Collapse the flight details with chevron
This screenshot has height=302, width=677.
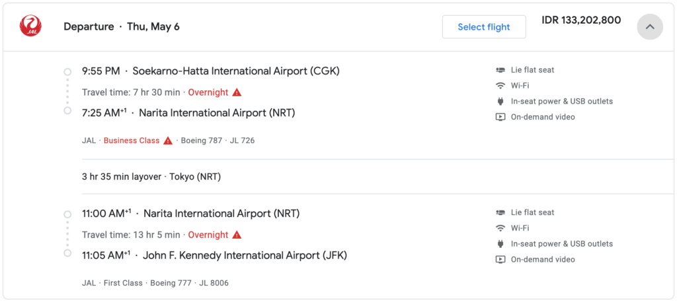[649, 27]
